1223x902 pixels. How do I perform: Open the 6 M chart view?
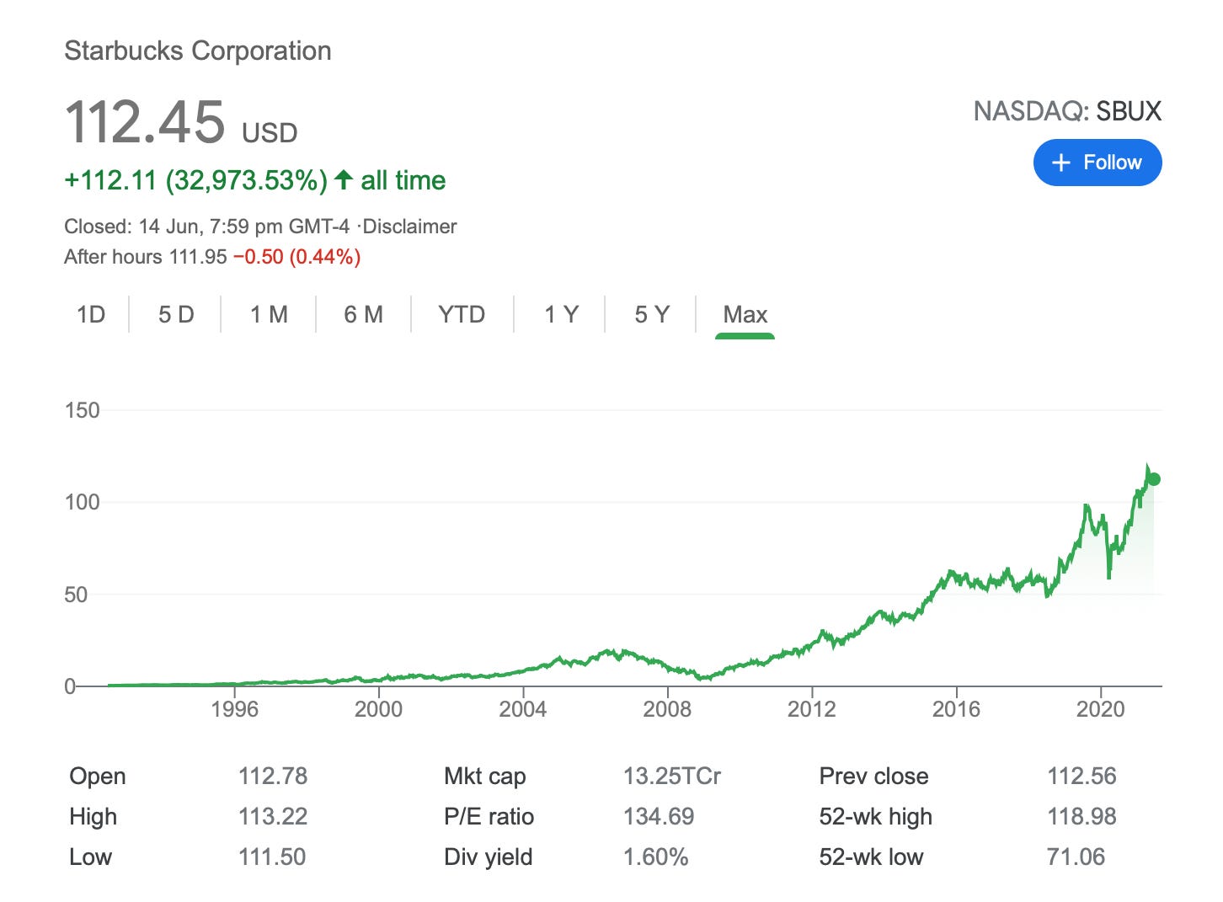pos(363,314)
